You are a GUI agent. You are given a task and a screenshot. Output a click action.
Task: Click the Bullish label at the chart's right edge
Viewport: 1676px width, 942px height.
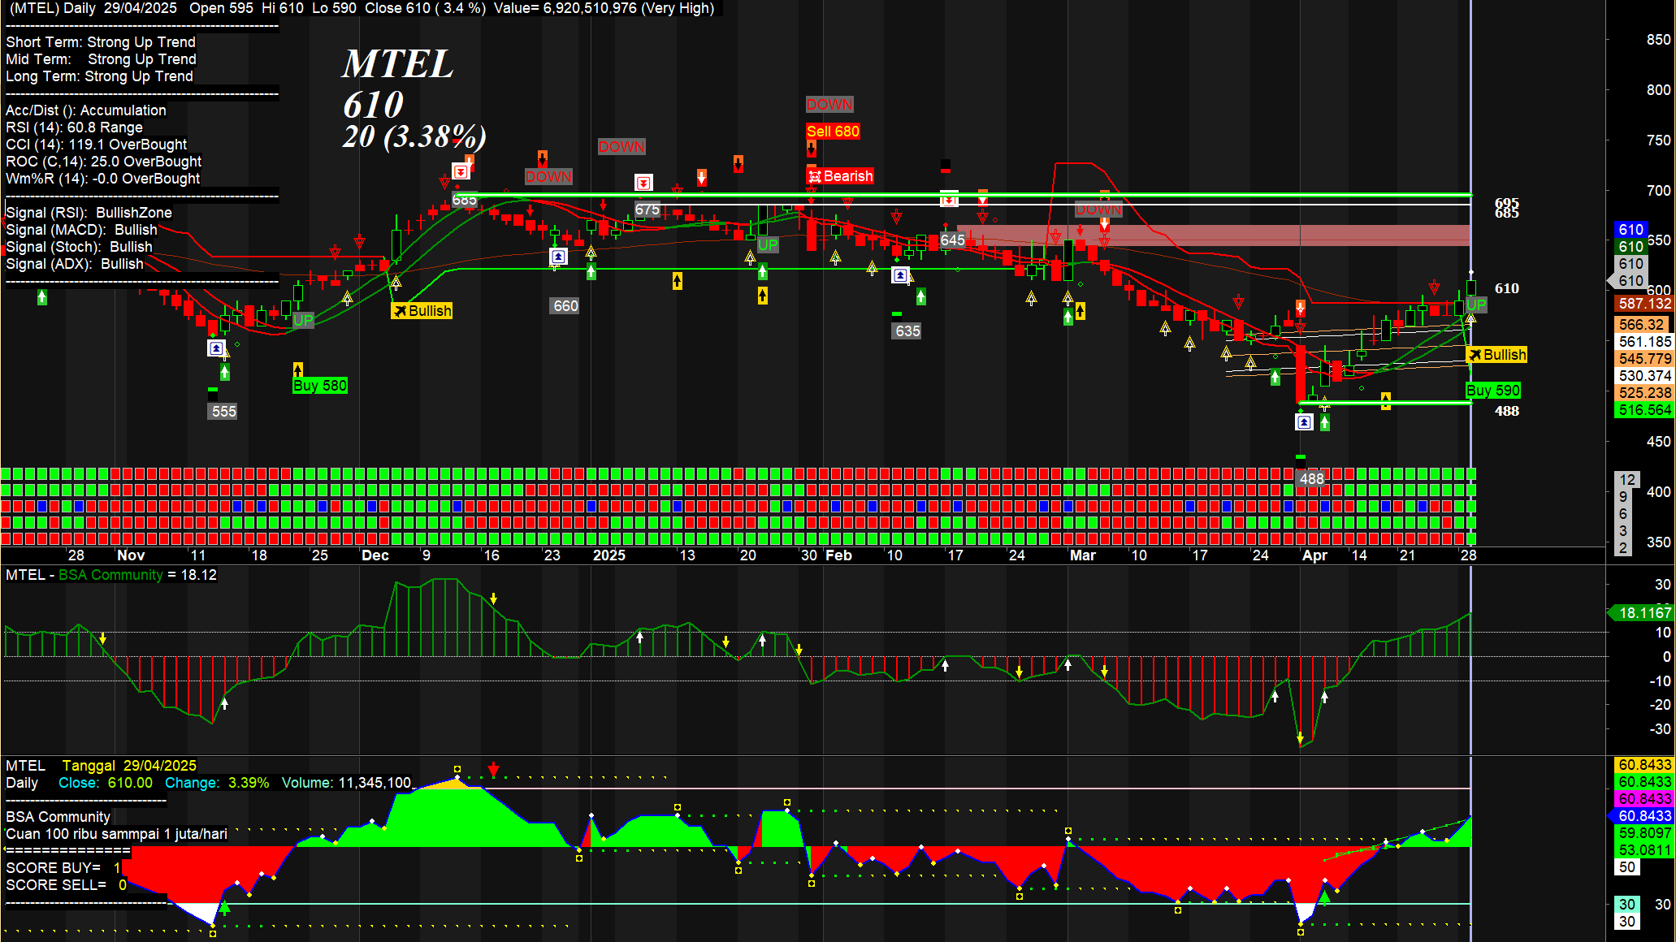tap(1496, 355)
